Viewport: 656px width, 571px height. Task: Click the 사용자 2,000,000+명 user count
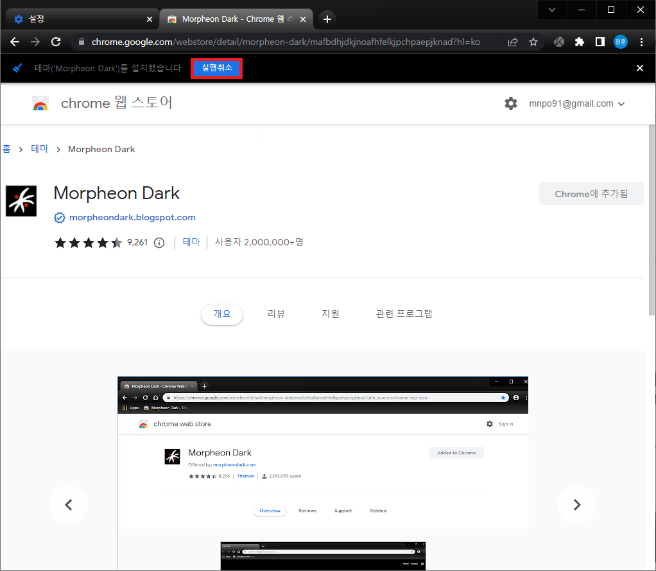click(x=259, y=242)
